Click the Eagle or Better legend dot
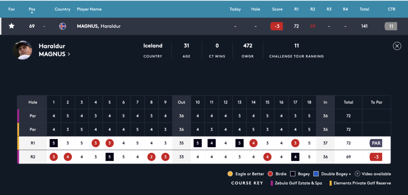This screenshot has width=408, height=195. click(230, 174)
